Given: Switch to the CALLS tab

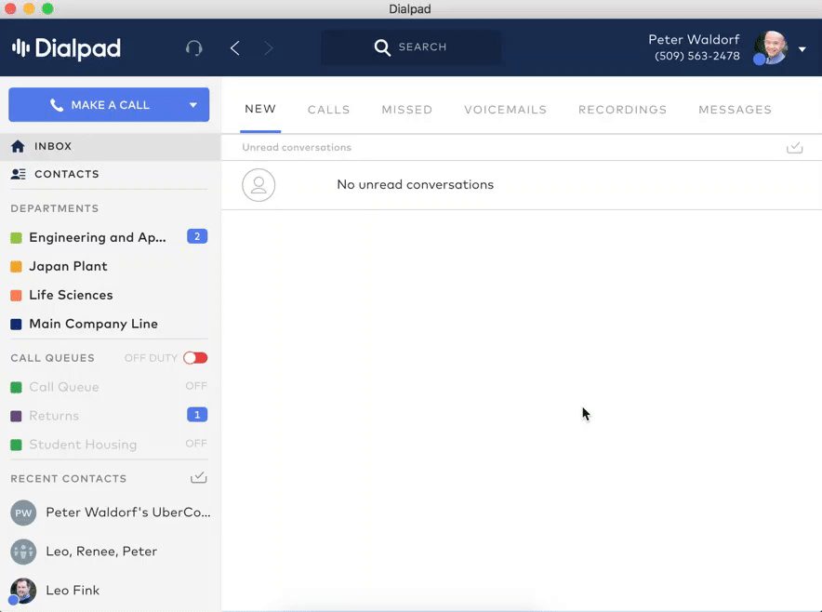Looking at the screenshot, I should tap(328, 110).
